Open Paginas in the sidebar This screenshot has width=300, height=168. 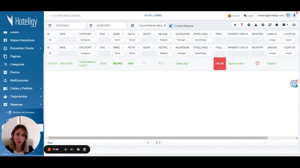(15, 56)
